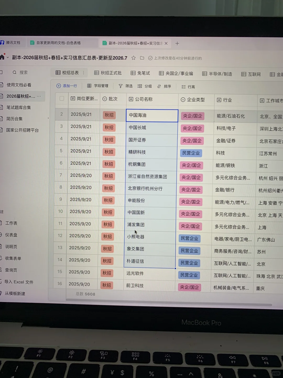Create new 说明页 from sidebar
The width and height of the screenshot is (283, 378).
[x=11, y=246]
